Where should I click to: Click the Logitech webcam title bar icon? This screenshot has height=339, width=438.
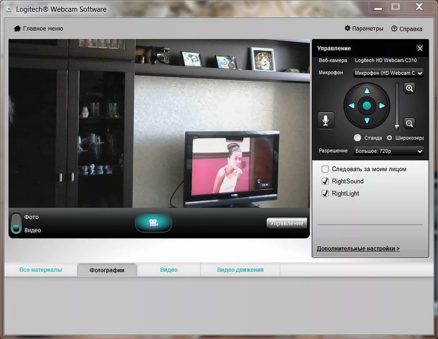point(9,9)
